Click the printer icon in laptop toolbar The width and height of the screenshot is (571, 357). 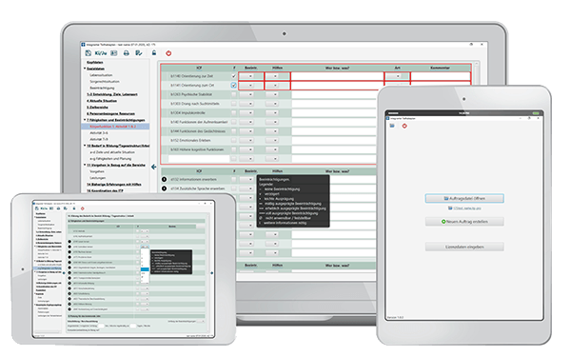tap(126, 53)
